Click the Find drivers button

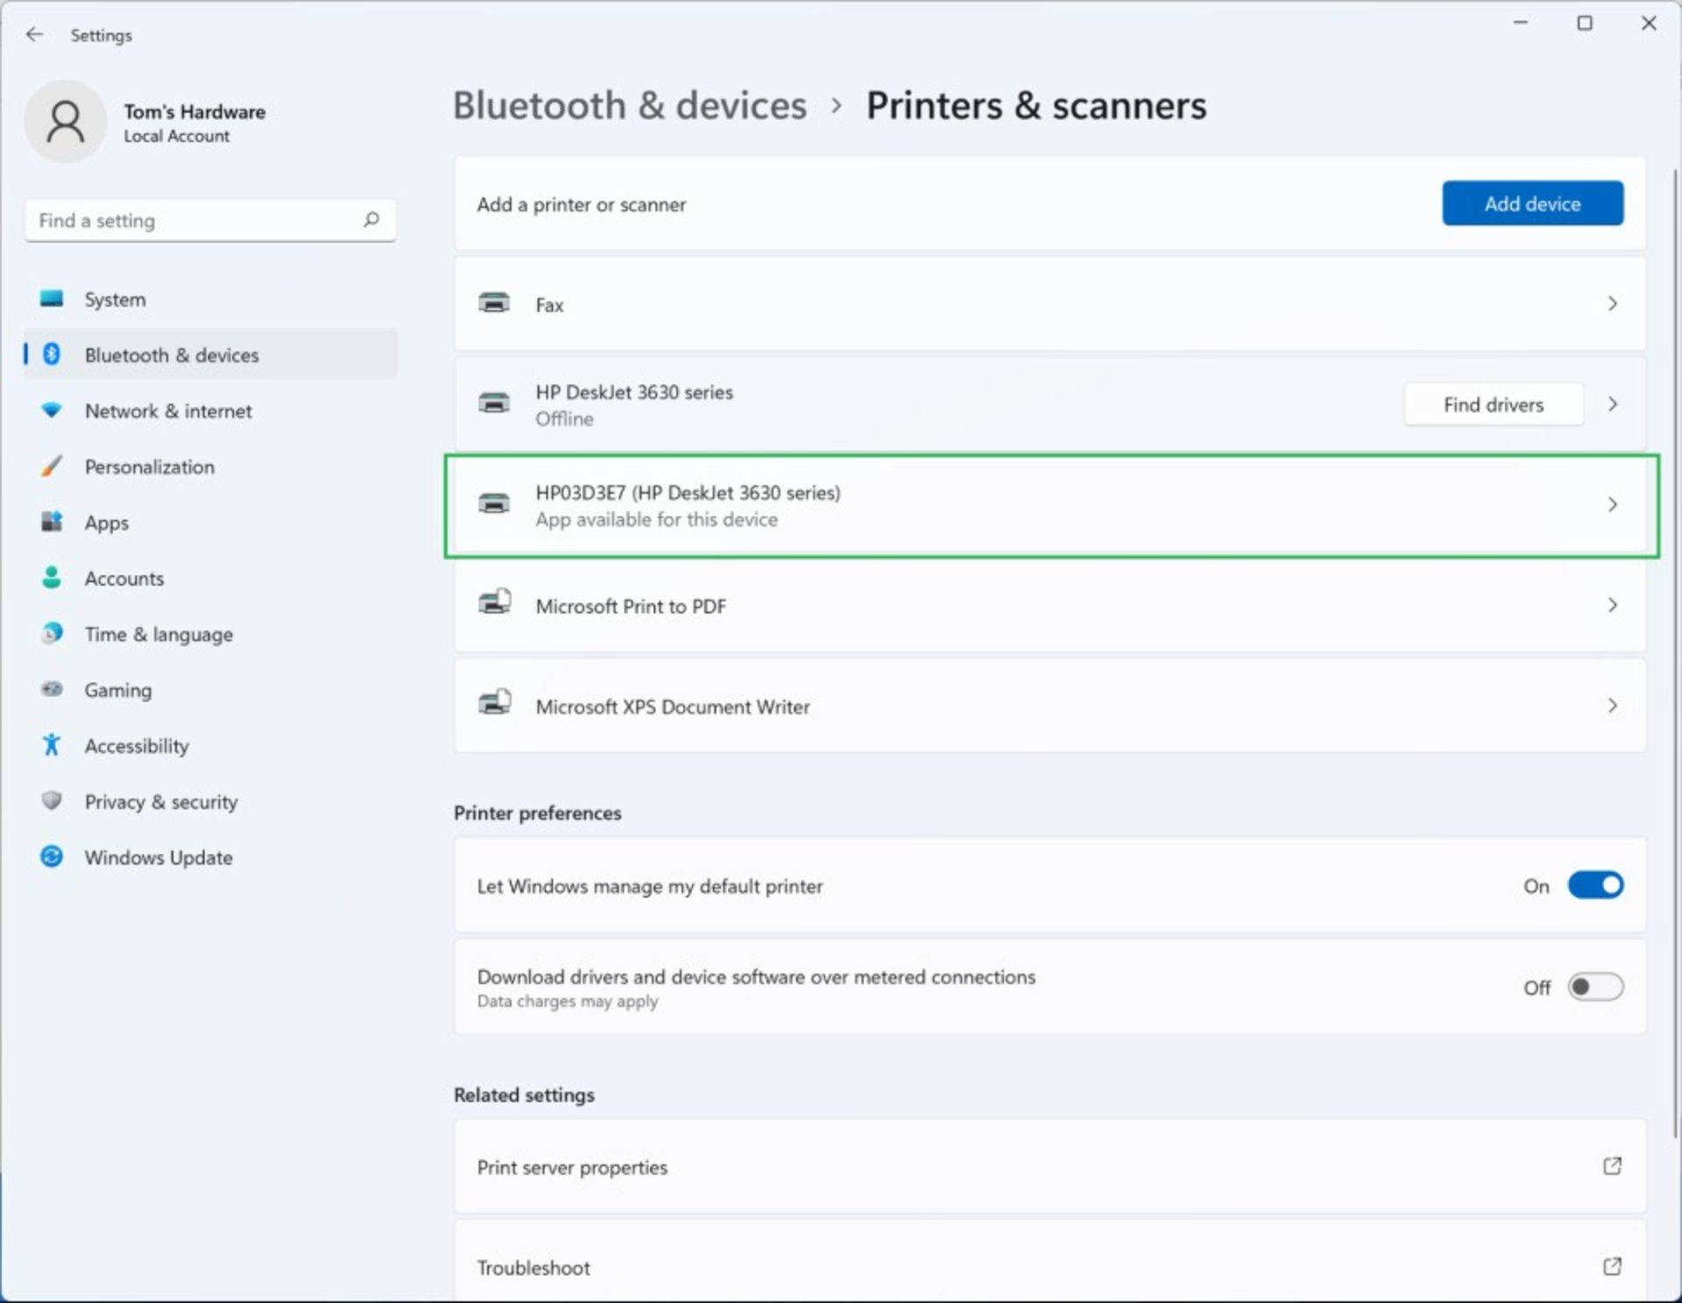(x=1493, y=405)
